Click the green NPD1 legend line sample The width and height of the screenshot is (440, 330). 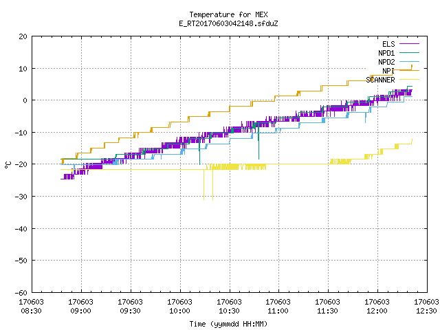[409, 52]
